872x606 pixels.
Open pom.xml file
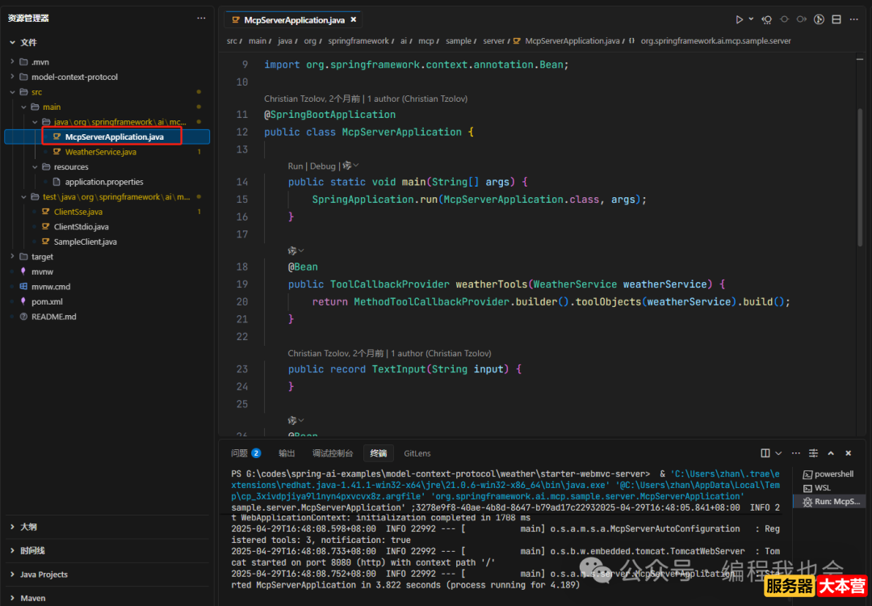point(47,301)
